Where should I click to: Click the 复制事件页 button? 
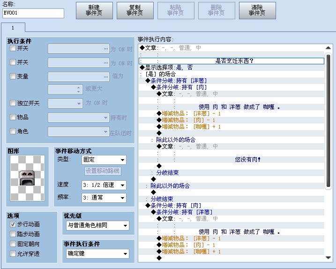pos(135,10)
